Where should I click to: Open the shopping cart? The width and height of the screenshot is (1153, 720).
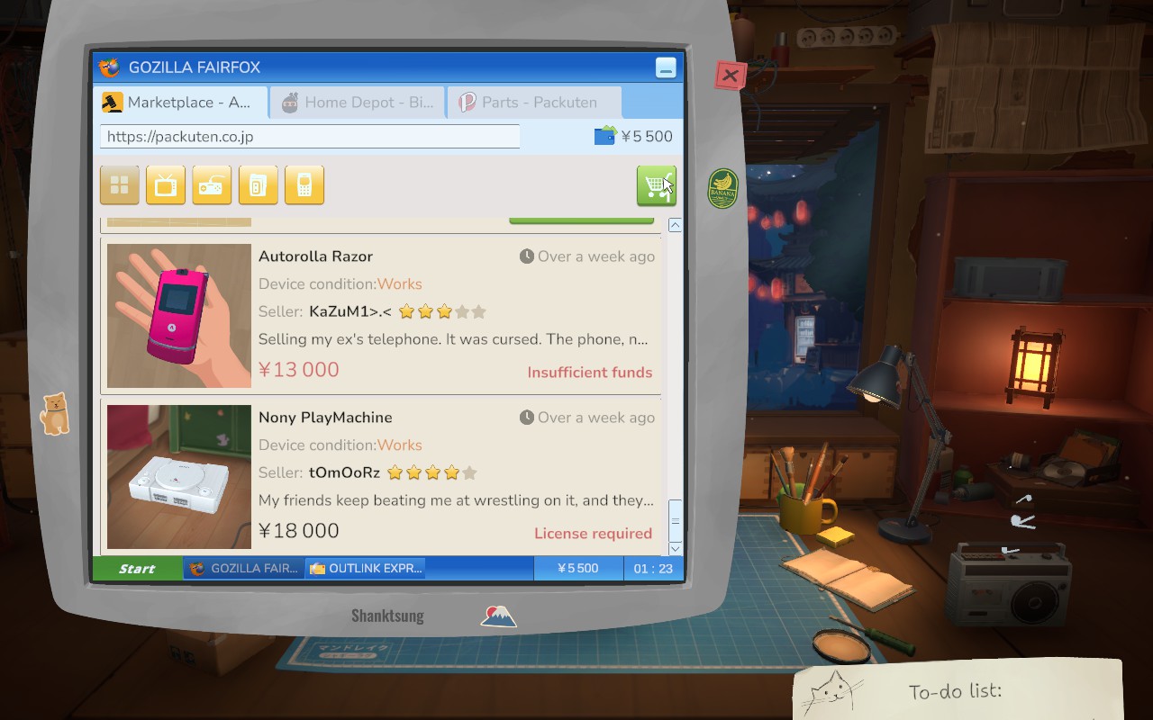[656, 185]
